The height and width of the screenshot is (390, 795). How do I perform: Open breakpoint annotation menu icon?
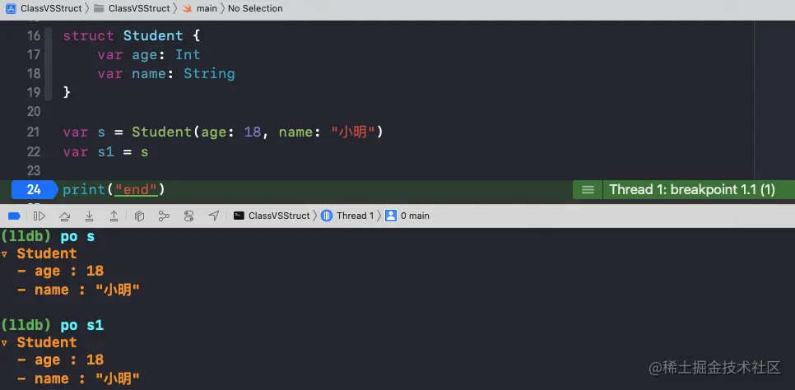[x=588, y=190]
